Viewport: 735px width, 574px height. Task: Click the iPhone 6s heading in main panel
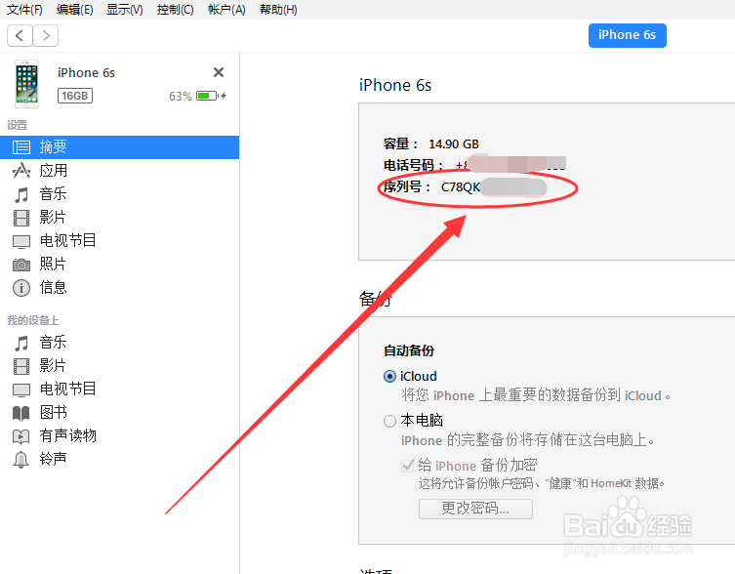click(x=395, y=85)
